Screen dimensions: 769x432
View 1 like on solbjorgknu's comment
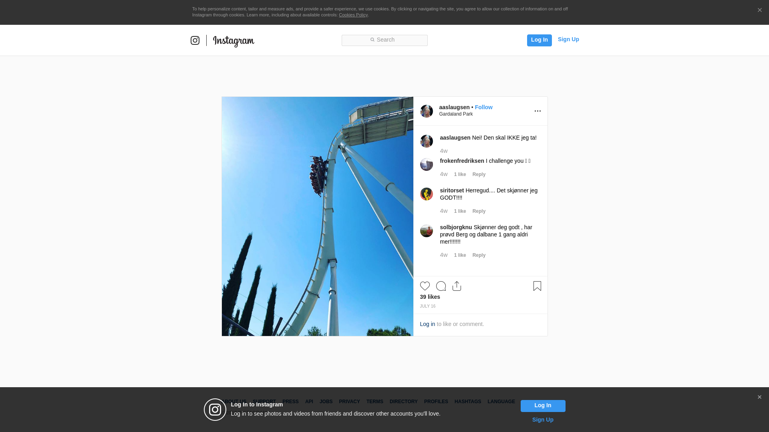[460, 255]
